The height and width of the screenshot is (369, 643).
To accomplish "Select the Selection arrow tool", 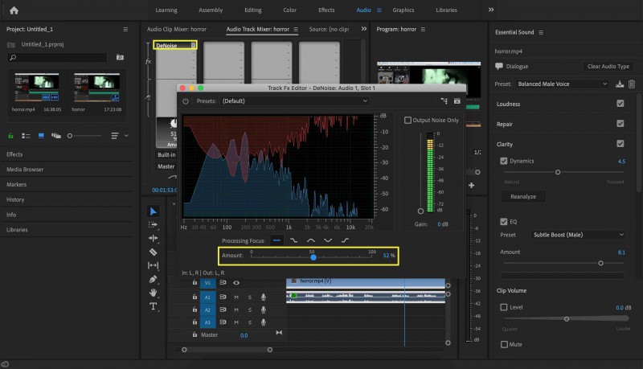I will [x=153, y=211].
